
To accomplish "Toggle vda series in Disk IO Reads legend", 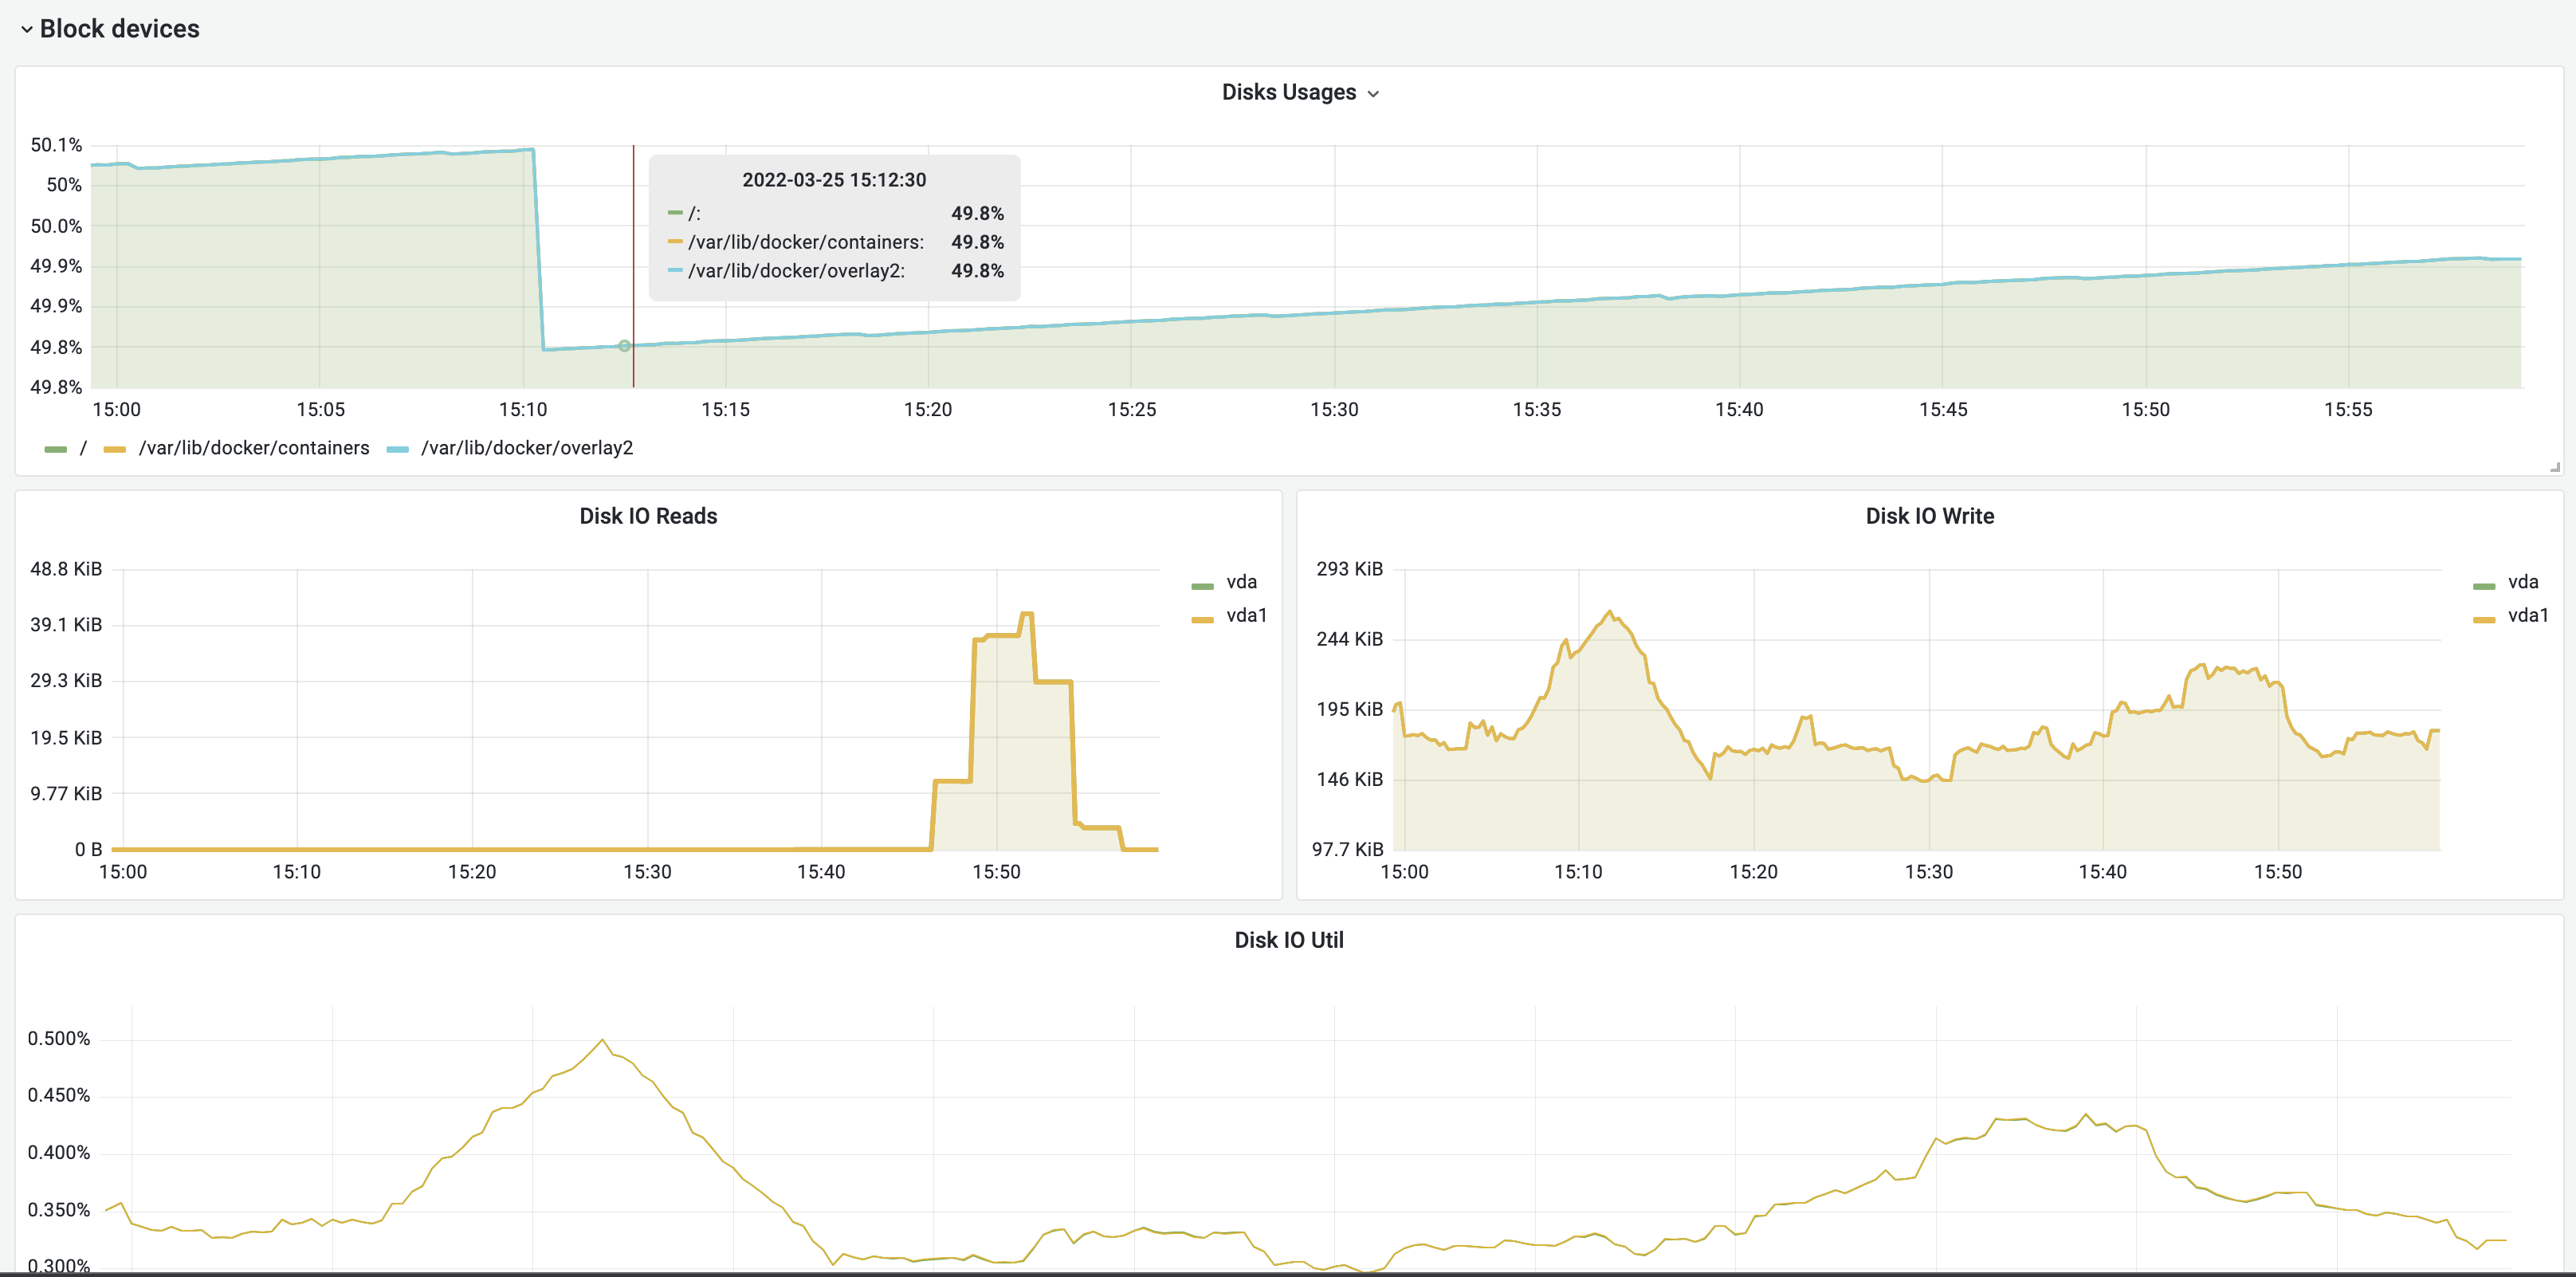I will (1241, 582).
